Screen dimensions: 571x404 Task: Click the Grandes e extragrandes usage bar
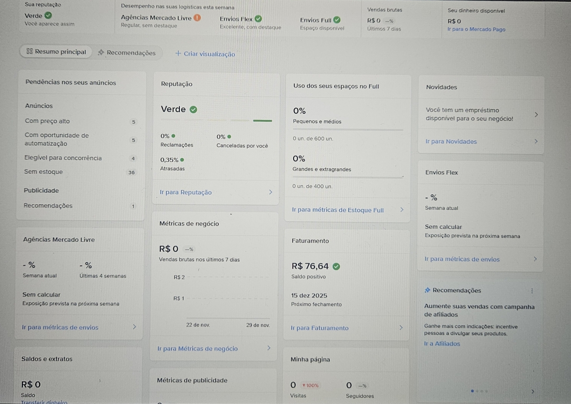click(347, 176)
